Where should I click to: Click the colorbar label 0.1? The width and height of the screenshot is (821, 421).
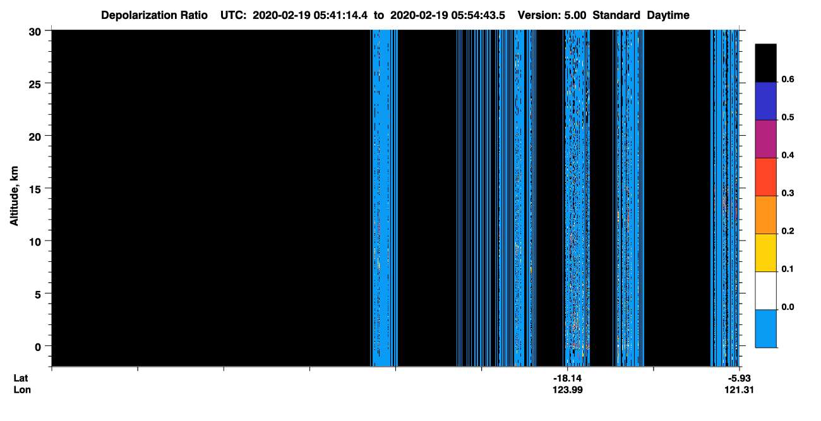(x=788, y=269)
